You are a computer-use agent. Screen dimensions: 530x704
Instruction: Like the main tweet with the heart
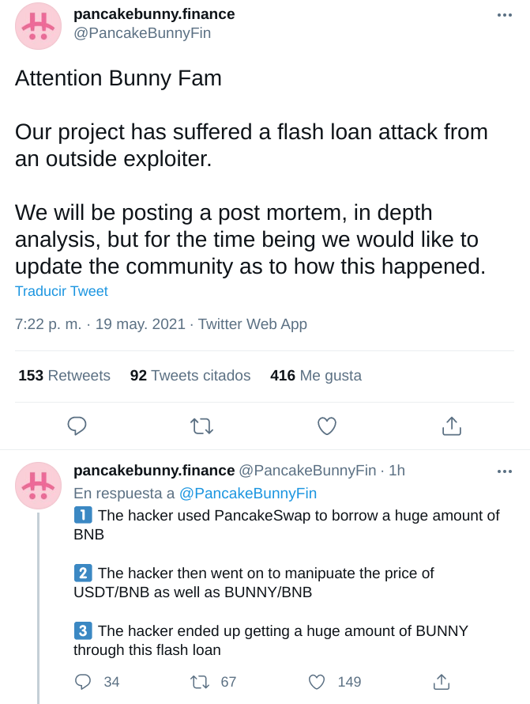pyautogui.click(x=327, y=426)
